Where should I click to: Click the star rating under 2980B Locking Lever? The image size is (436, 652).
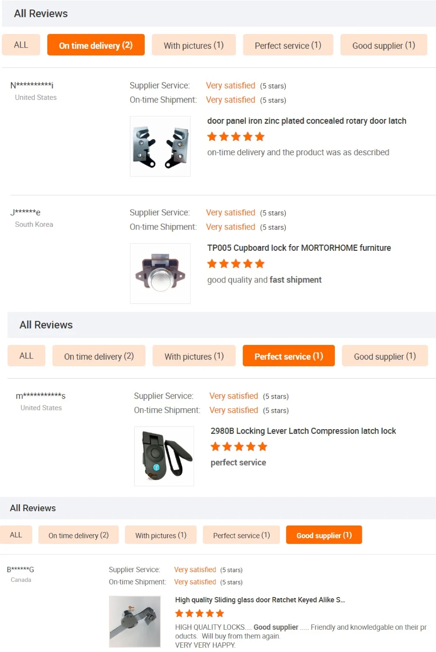239,447
